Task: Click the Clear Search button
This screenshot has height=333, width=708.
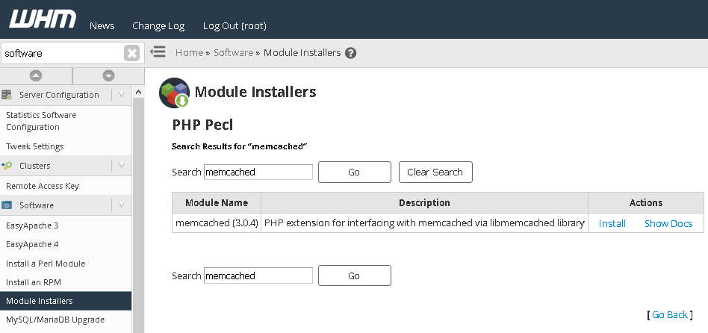Action: tap(435, 172)
